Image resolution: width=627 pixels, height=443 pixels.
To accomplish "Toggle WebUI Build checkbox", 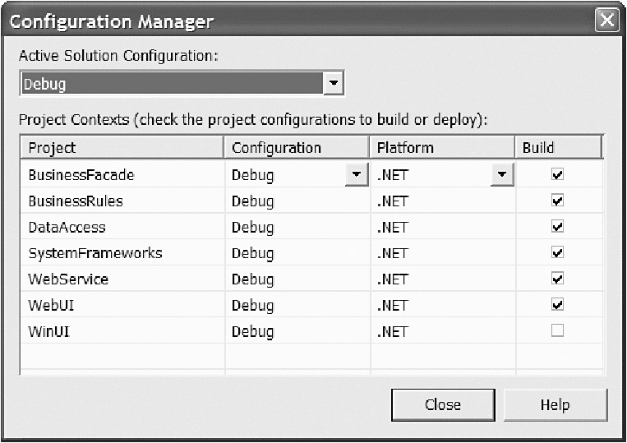I will coord(558,305).
